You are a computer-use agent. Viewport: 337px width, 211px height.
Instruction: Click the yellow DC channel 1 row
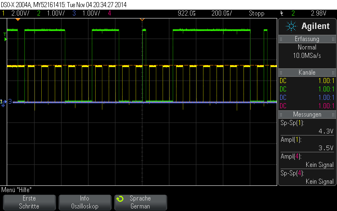307,81
